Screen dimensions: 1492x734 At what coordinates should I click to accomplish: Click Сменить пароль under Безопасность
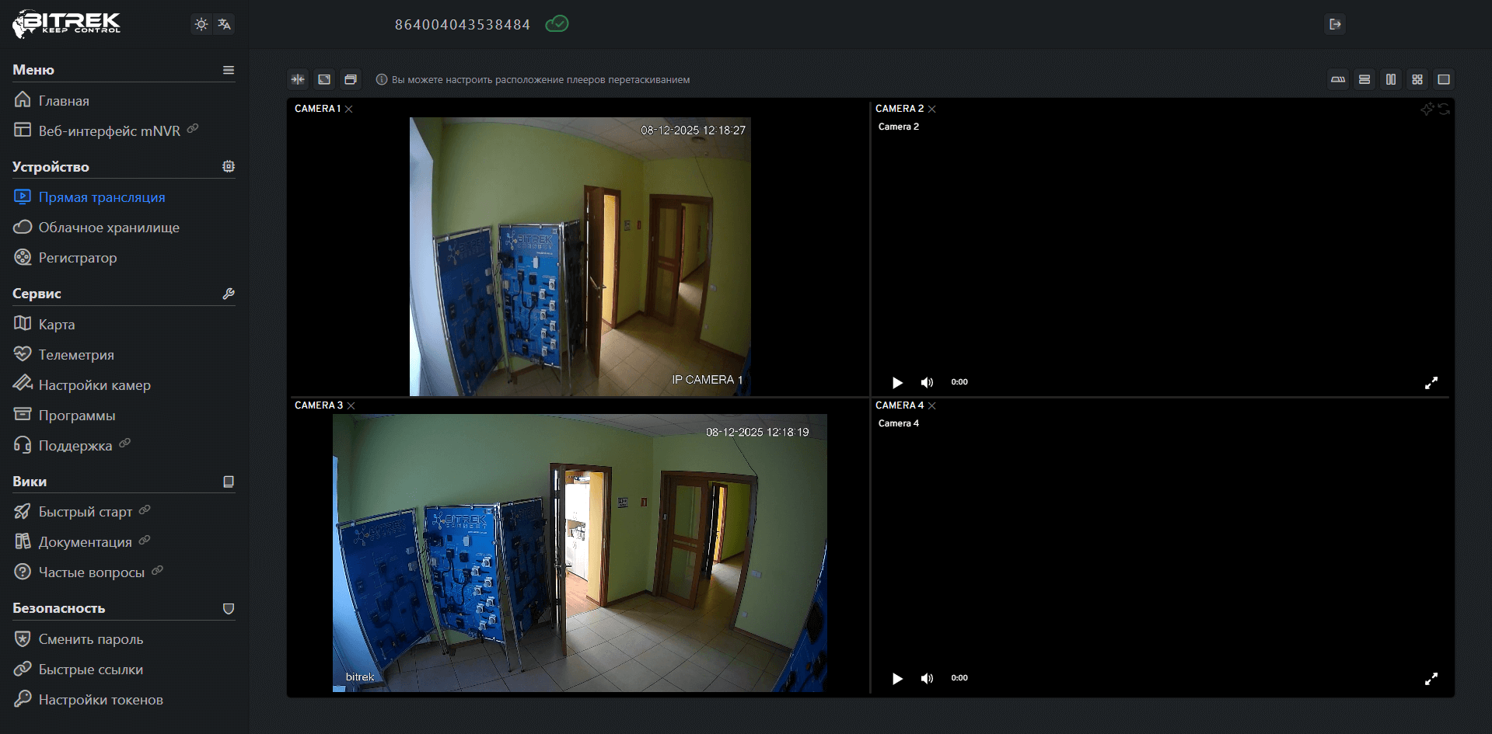click(91, 639)
